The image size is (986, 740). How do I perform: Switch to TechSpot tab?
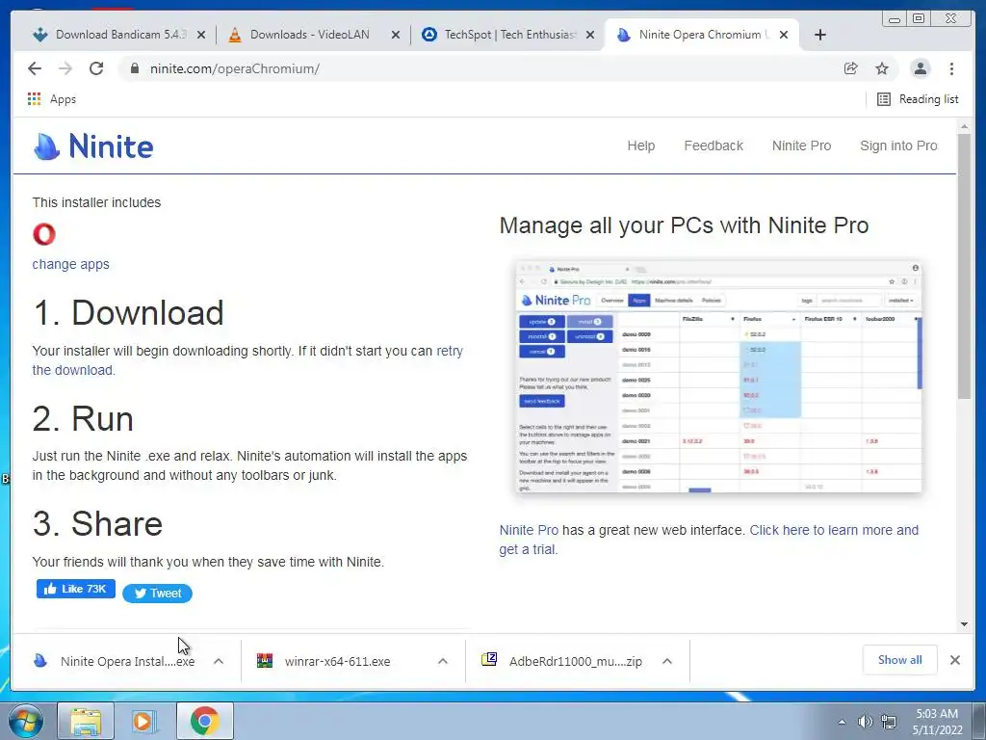509,35
